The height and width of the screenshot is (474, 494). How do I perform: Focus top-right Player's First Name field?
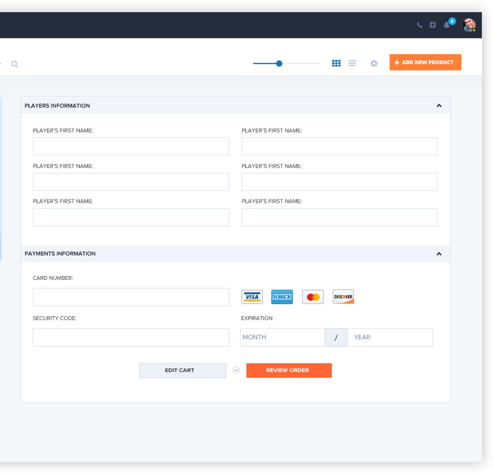(340, 146)
